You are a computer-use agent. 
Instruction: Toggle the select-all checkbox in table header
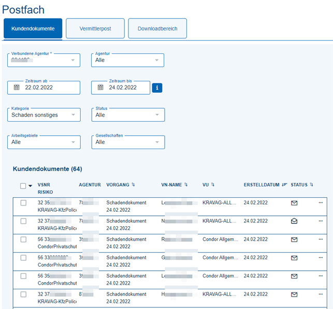[23, 186]
